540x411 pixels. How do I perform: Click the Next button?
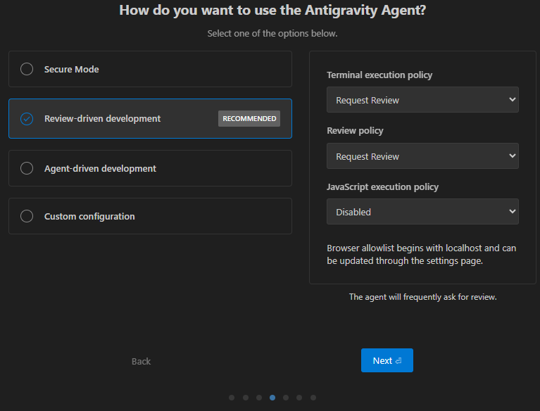387,360
